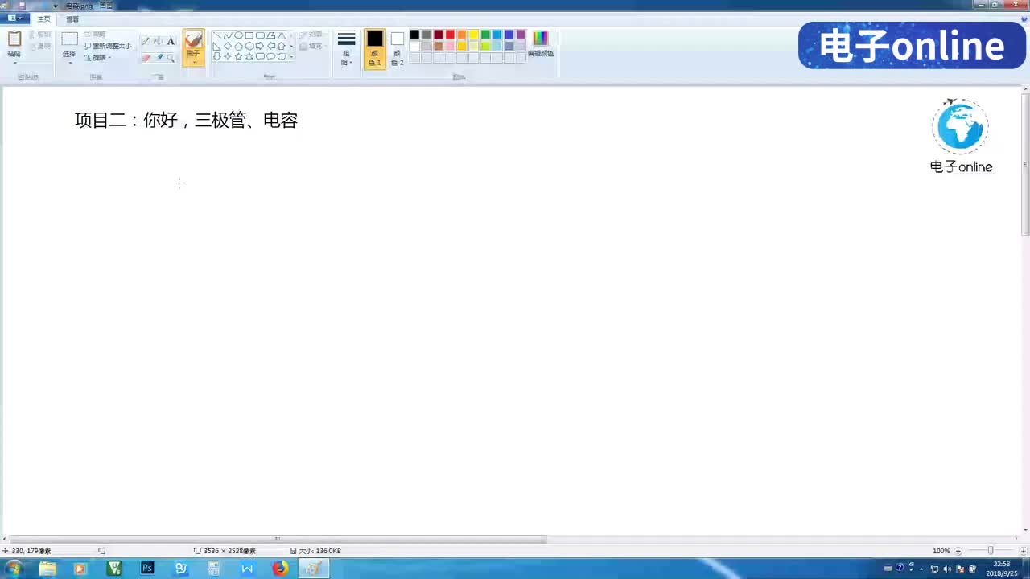Choose the Pentagon shape
This screenshot has width=1030, height=579.
[x=239, y=46]
